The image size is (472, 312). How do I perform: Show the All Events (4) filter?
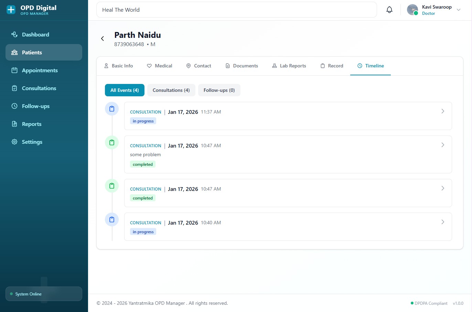click(125, 90)
